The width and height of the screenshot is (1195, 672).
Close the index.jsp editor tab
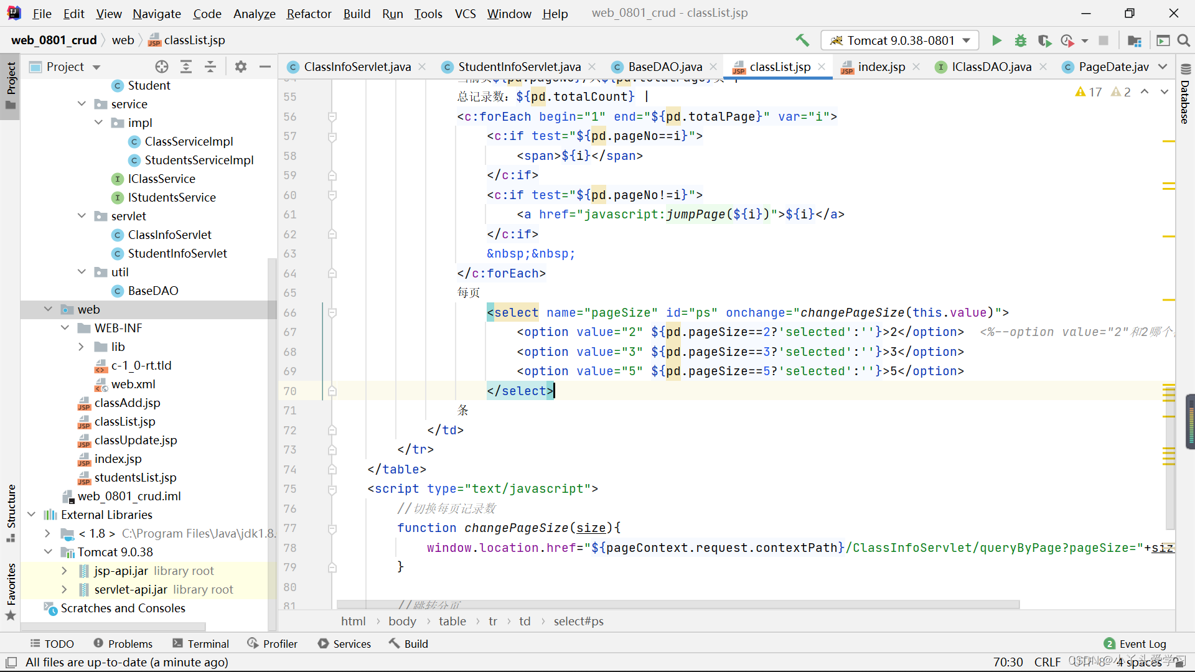[x=916, y=67]
